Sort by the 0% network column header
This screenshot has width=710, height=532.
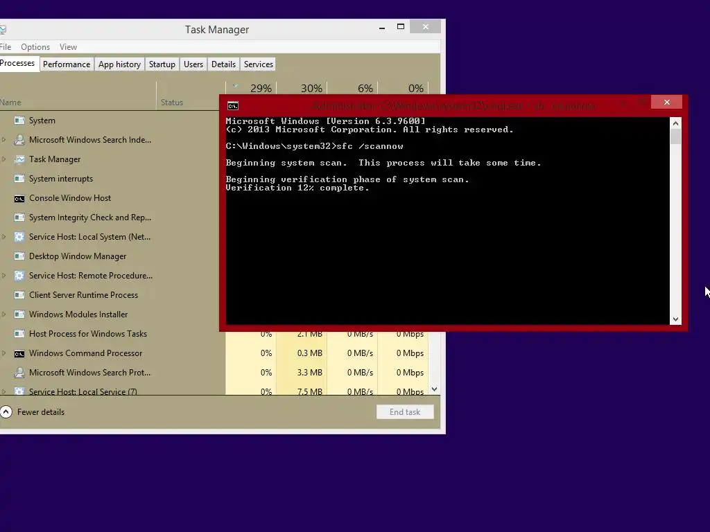pyautogui.click(x=404, y=89)
